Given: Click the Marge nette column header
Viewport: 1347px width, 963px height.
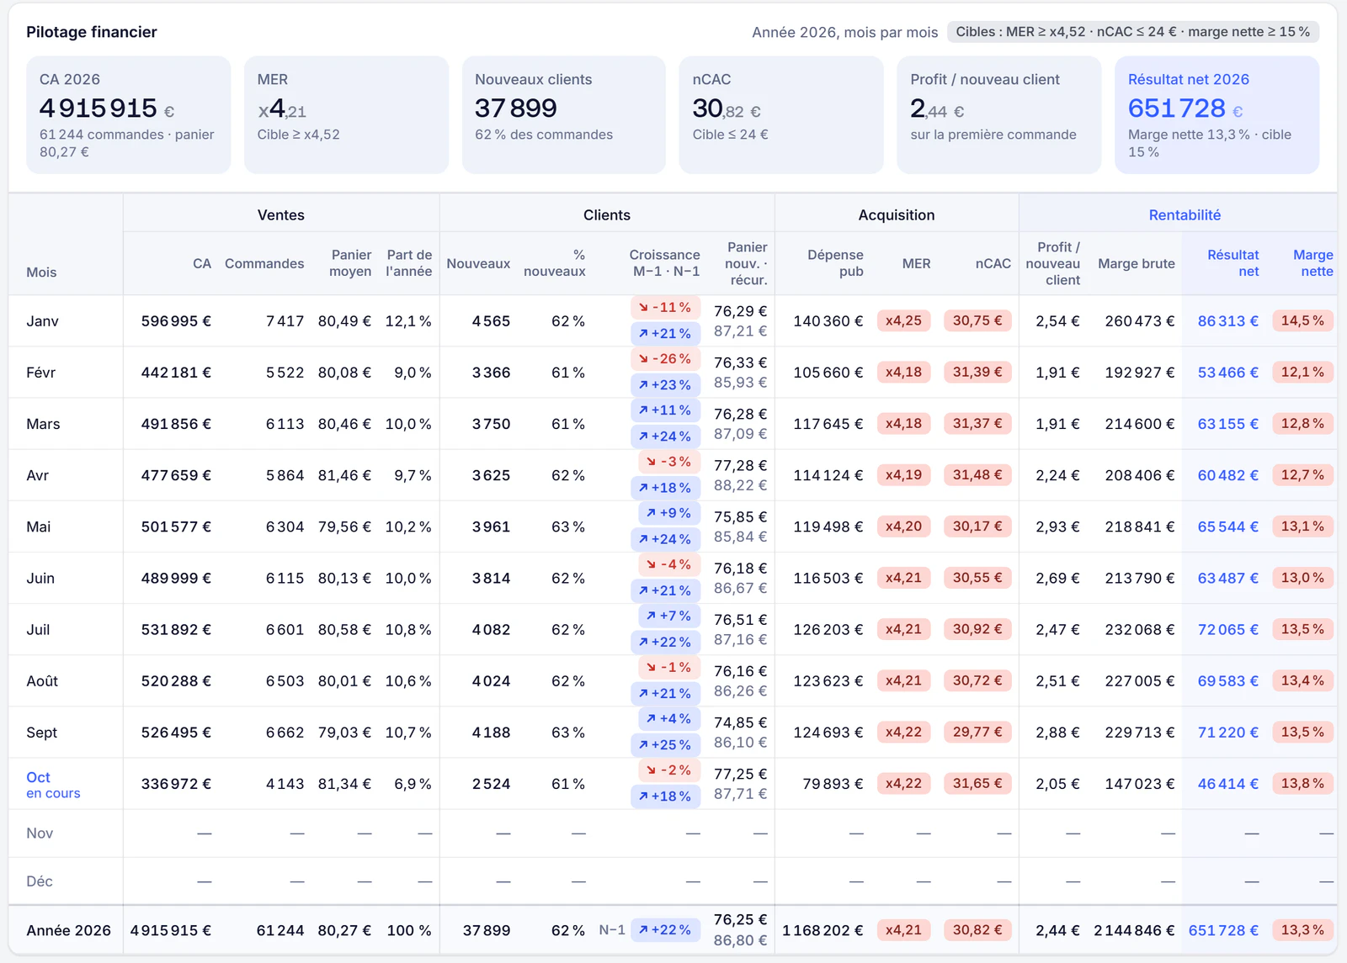Looking at the screenshot, I should [x=1312, y=263].
